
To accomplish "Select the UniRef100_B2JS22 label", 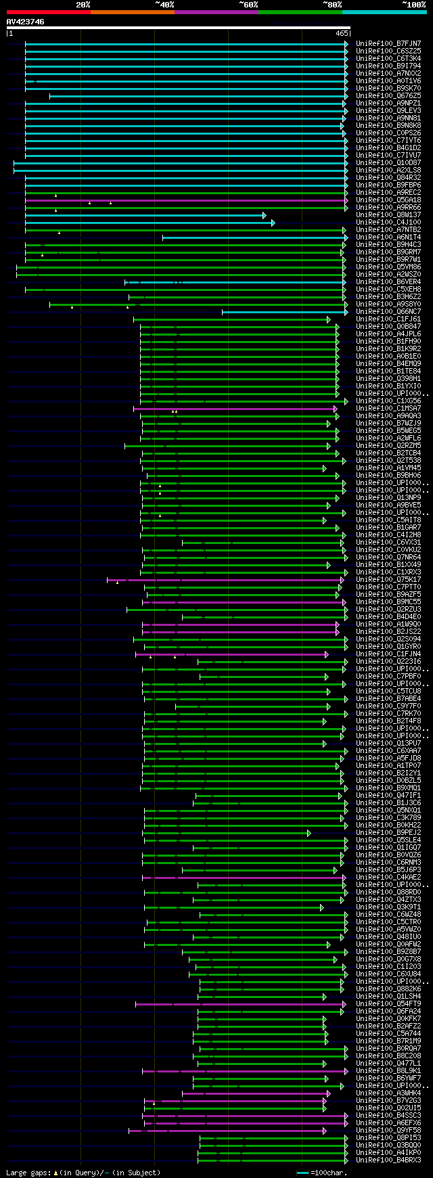I will pos(388,631).
